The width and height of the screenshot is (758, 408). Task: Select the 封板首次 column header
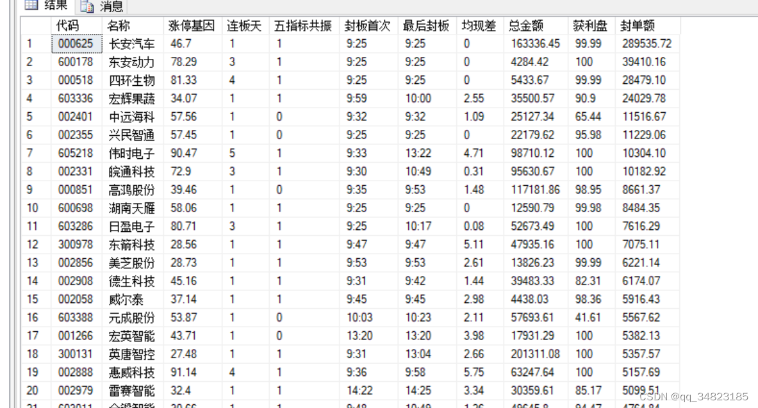click(368, 26)
